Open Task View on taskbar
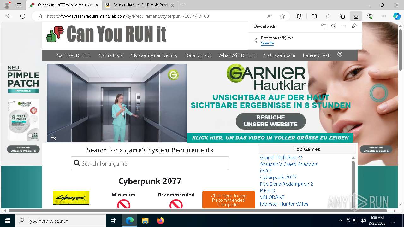 (x=114, y=221)
